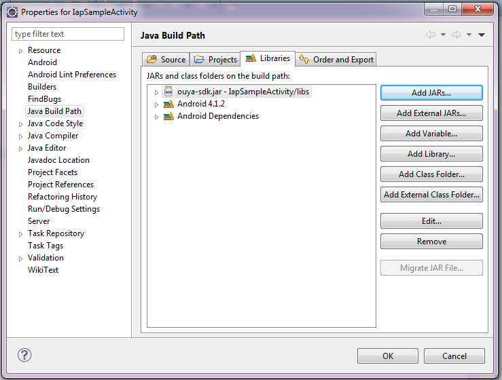Click OK to confirm properties

coord(388,356)
